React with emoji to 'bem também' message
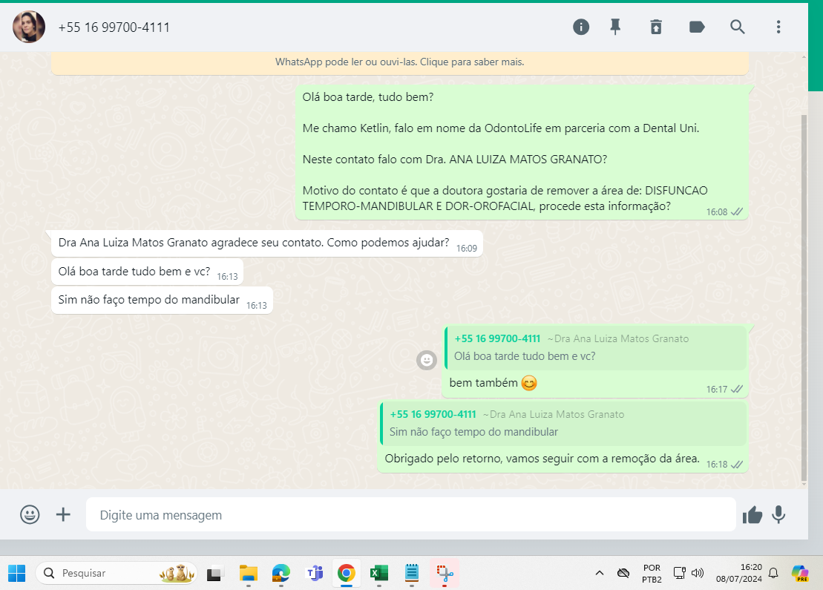This screenshot has width=823, height=590. (x=427, y=360)
